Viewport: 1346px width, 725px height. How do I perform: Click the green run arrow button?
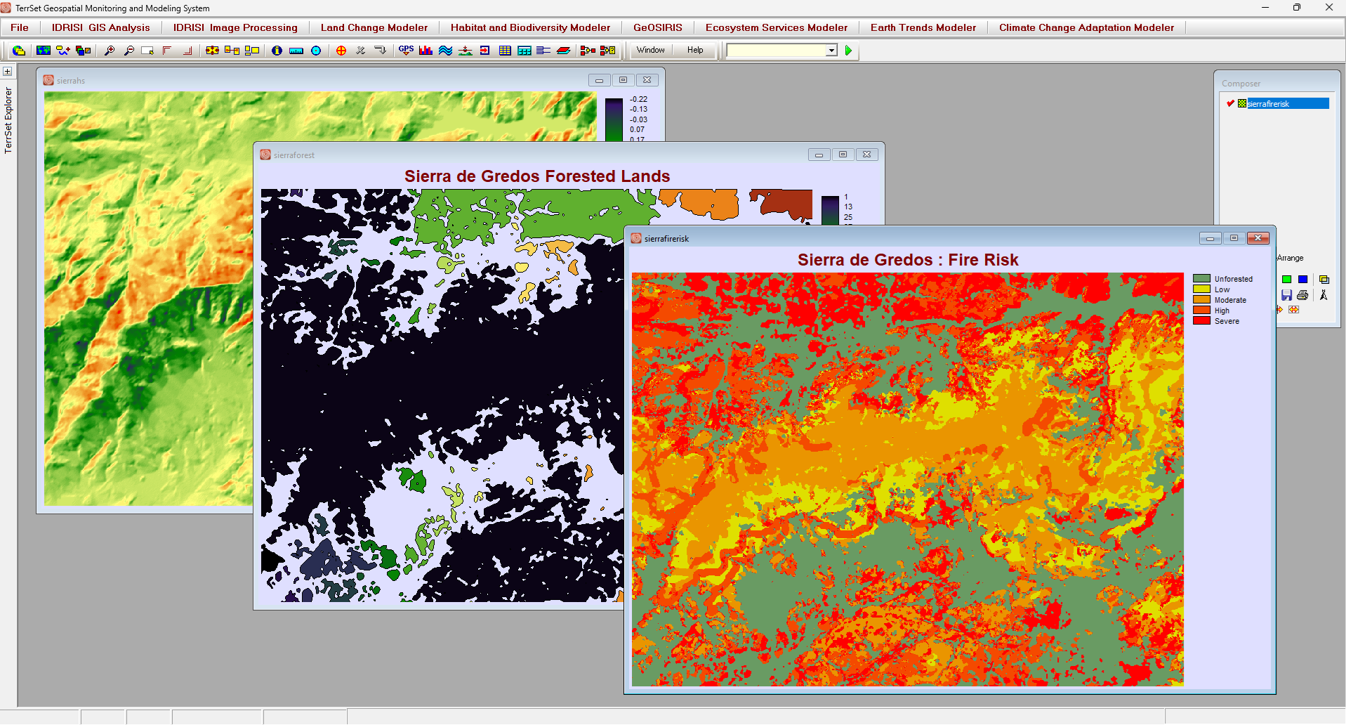848,51
